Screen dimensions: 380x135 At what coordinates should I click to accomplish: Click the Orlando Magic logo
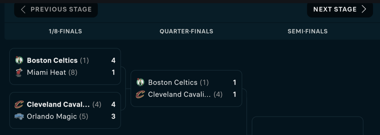coord(19,117)
